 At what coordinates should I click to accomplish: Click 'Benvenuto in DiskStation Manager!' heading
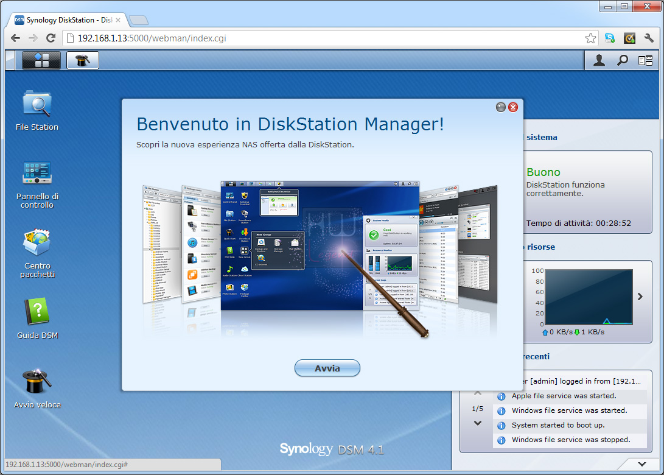(x=290, y=124)
